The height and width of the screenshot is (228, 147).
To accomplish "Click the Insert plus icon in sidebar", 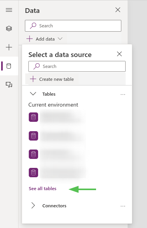I will [9, 47].
